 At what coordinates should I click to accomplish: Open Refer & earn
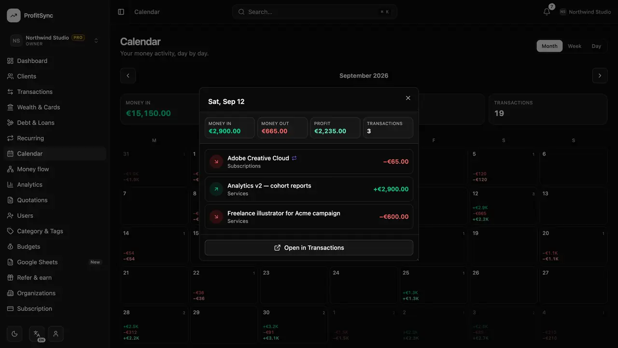tap(55, 277)
